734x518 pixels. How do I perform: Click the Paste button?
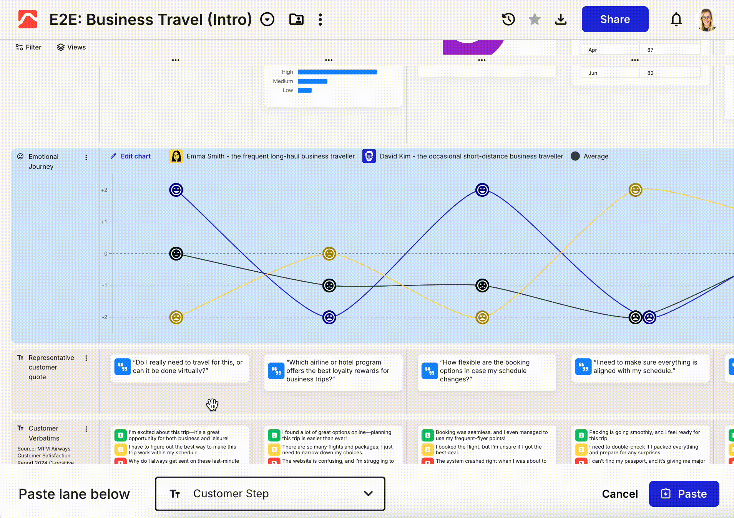[x=684, y=494]
